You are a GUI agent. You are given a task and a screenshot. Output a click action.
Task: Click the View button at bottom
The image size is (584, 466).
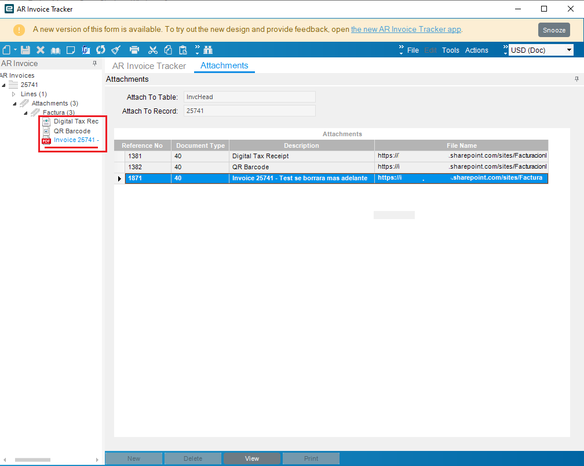(252, 458)
